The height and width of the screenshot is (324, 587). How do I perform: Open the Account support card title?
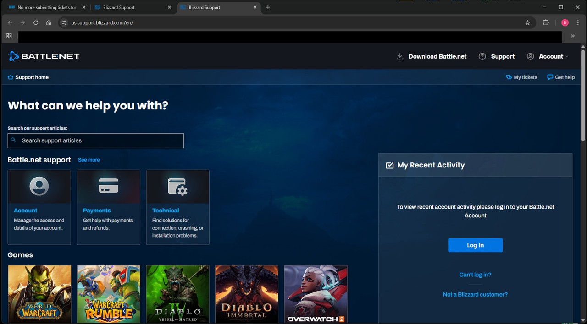click(25, 211)
